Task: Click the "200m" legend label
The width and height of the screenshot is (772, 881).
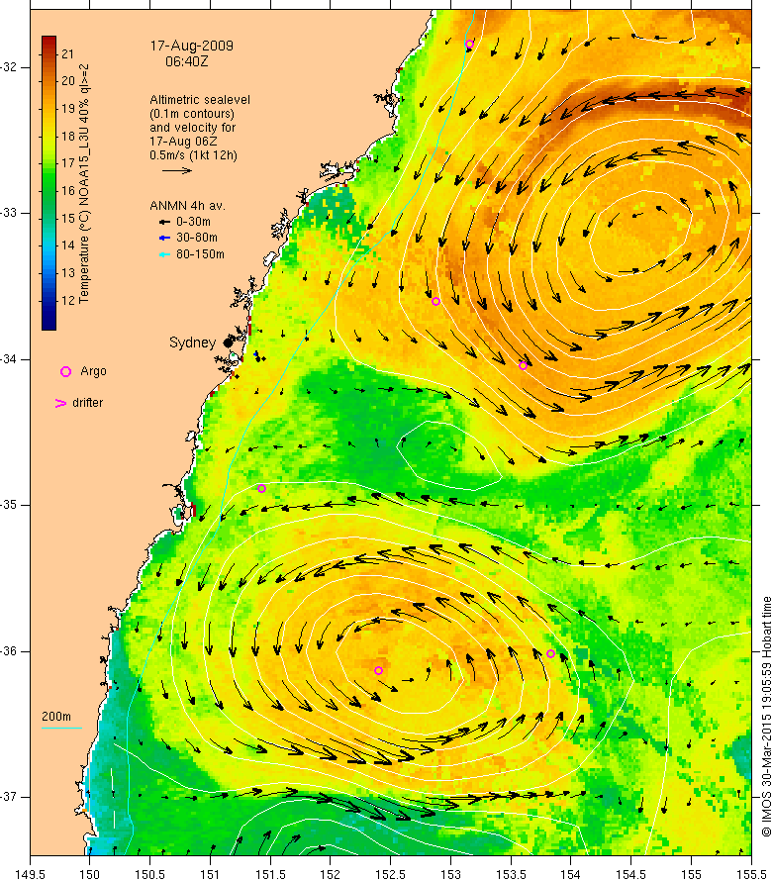Action: [56, 717]
